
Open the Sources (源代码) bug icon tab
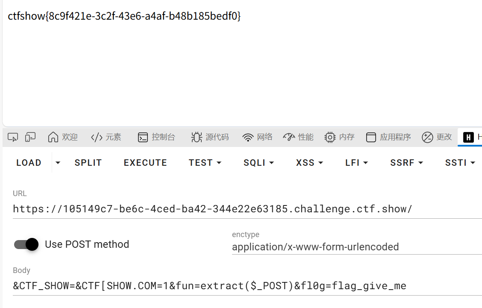[210, 137]
